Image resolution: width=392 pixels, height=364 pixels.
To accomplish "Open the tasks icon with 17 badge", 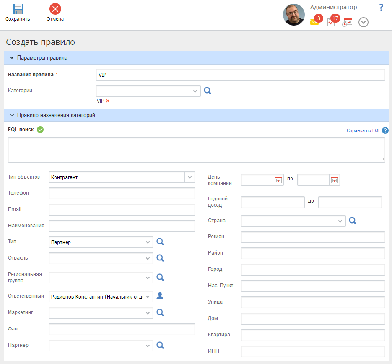I will [331, 22].
